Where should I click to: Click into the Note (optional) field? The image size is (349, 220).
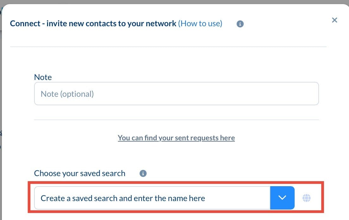coord(176,94)
